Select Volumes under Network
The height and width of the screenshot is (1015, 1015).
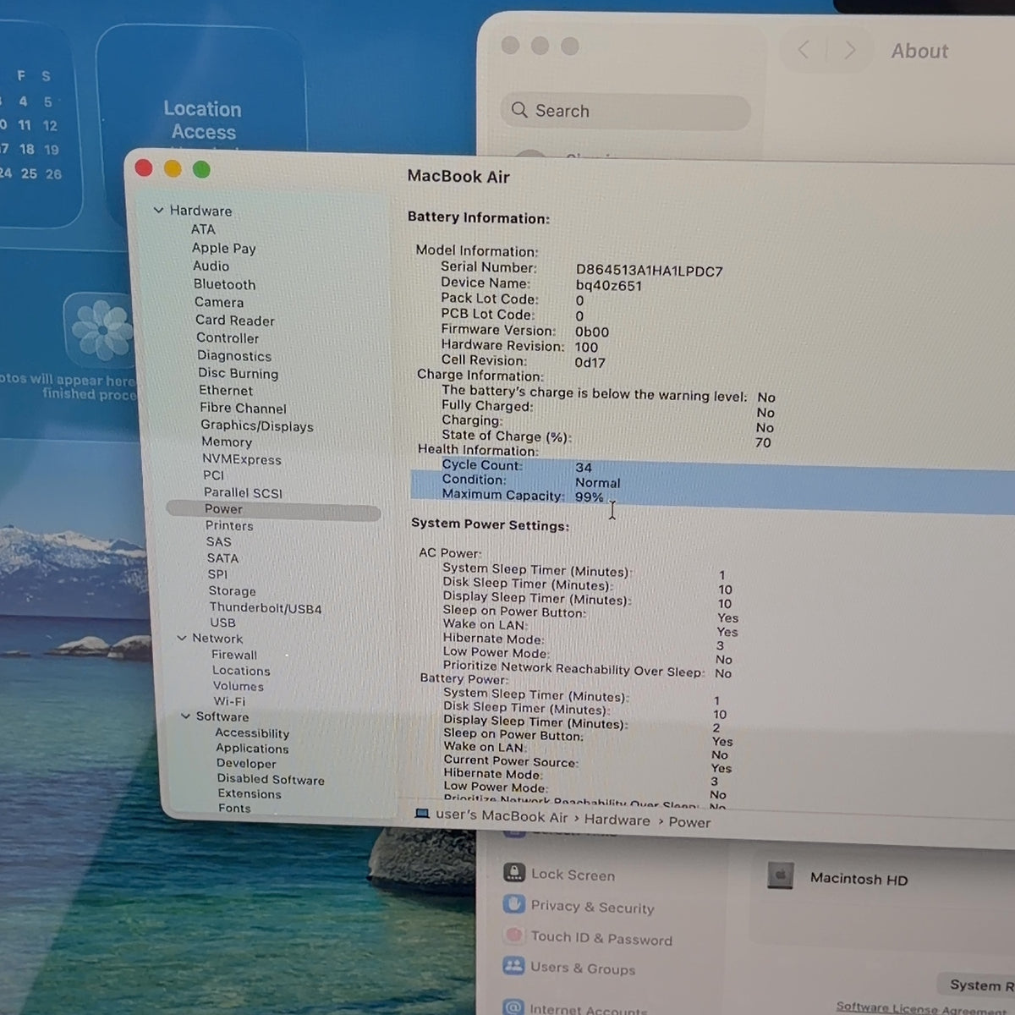(239, 686)
